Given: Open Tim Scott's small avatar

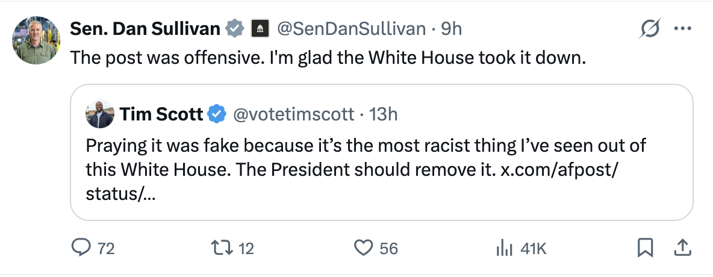Looking at the screenshot, I should click(x=100, y=113).
